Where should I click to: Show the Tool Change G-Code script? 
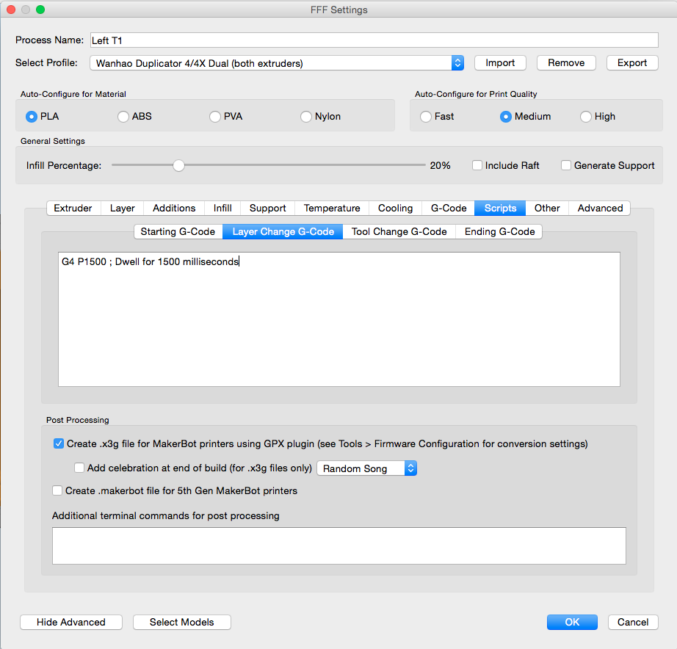[x=399, y=232]
